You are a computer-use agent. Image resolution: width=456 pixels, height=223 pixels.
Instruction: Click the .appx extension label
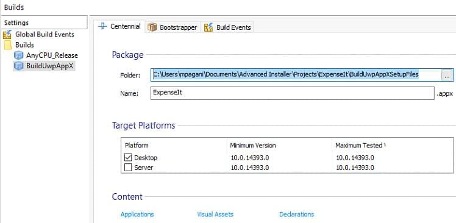445,94
